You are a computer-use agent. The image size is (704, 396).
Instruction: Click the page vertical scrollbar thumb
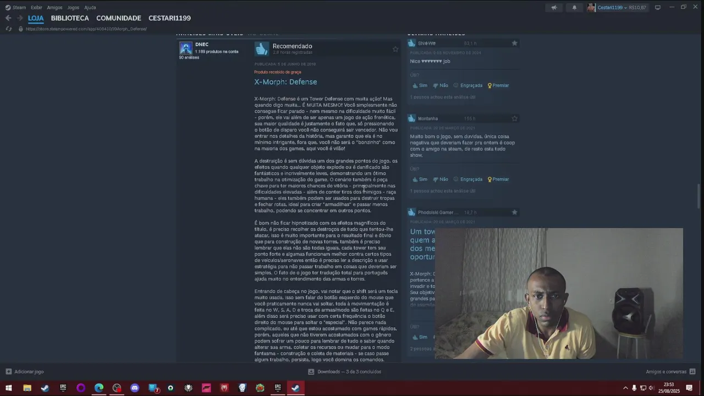point(699,196)
